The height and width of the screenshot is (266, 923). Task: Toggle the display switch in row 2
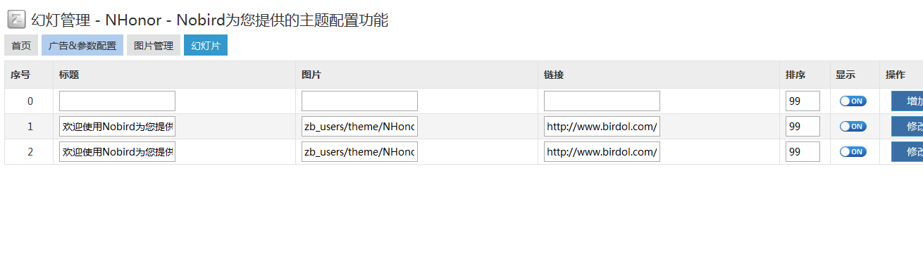(853, 152)
